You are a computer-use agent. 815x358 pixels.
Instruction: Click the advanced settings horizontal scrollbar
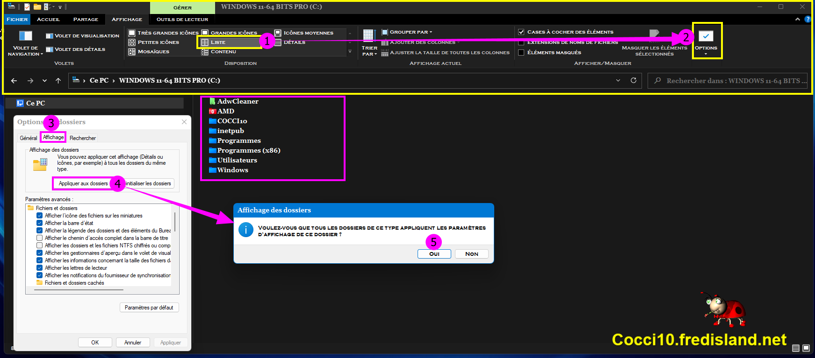click(79, 290)
